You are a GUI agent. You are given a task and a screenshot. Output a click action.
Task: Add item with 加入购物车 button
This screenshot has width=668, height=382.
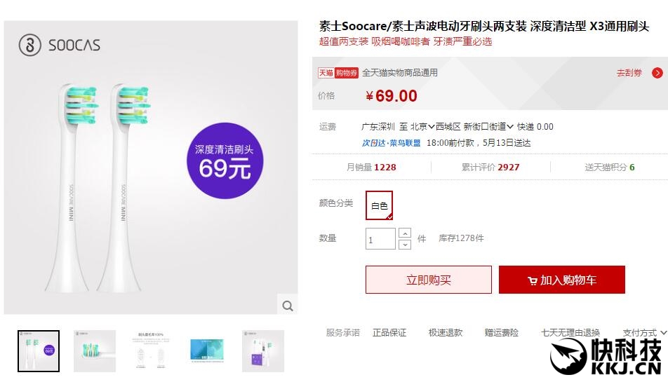click(x=561, y=280)
